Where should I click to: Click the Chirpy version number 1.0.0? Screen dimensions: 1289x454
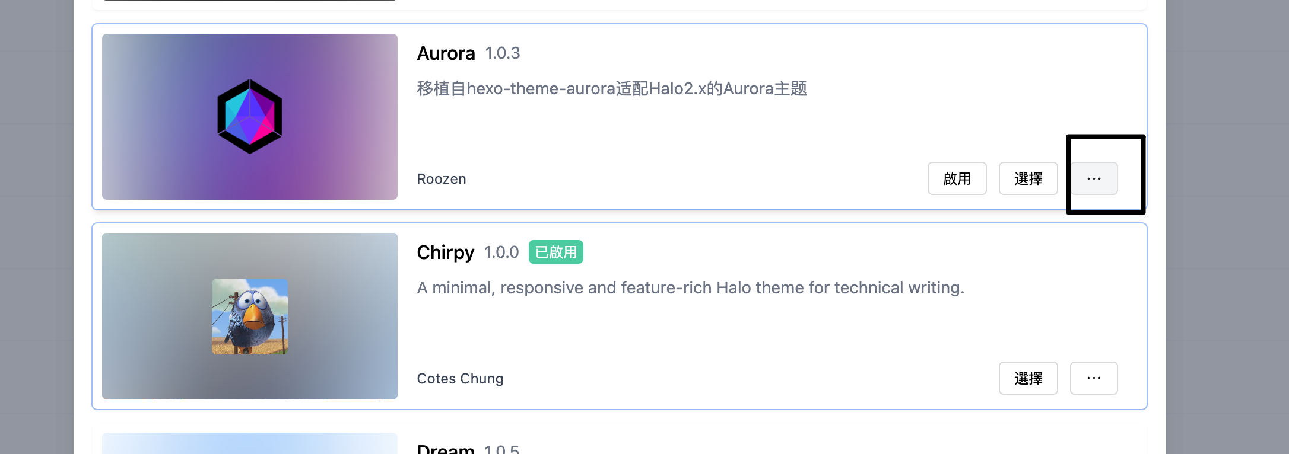(500, 252)
